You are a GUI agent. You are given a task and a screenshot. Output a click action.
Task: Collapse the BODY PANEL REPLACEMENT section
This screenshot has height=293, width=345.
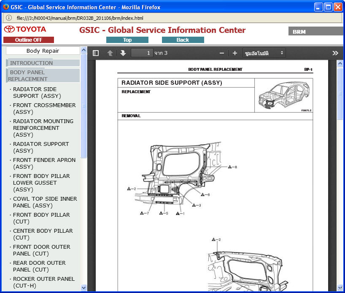[x=43, y=75]
